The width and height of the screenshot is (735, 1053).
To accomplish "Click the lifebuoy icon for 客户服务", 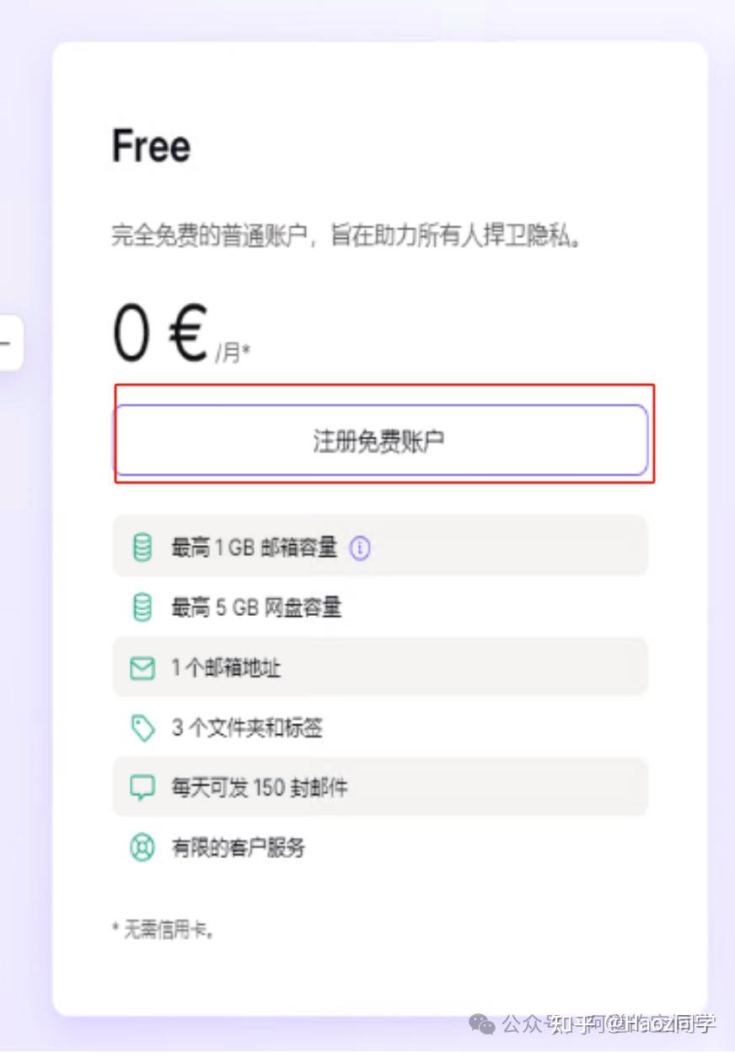I will pos(142,848).
